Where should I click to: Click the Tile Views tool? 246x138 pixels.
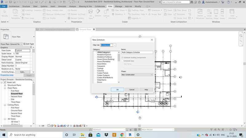(222, 14)
